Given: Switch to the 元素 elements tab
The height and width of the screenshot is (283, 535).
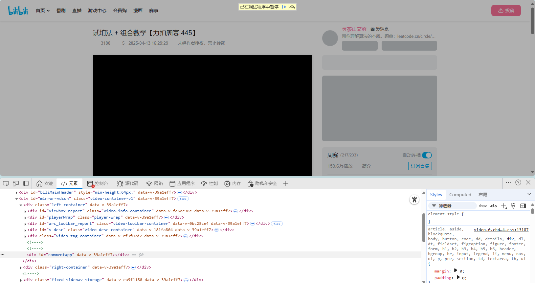Looking at the screenshot, I should coord(69,183).
